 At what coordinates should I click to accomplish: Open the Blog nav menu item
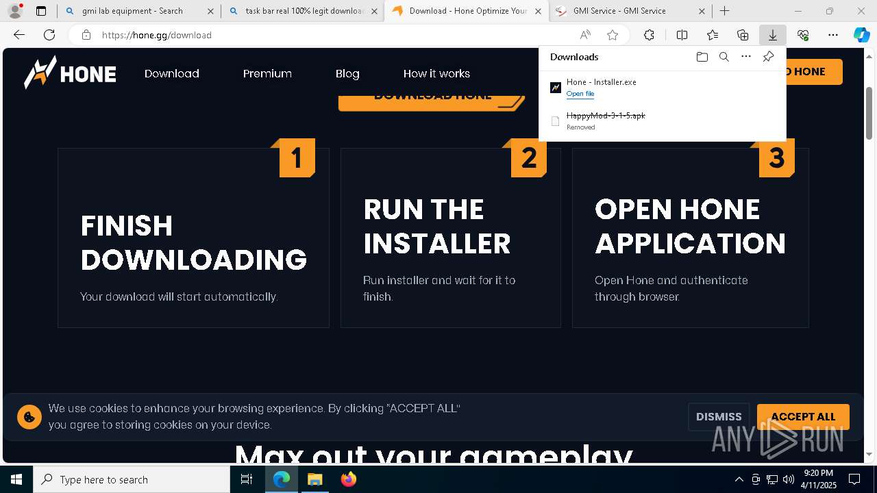click(347, 73)
